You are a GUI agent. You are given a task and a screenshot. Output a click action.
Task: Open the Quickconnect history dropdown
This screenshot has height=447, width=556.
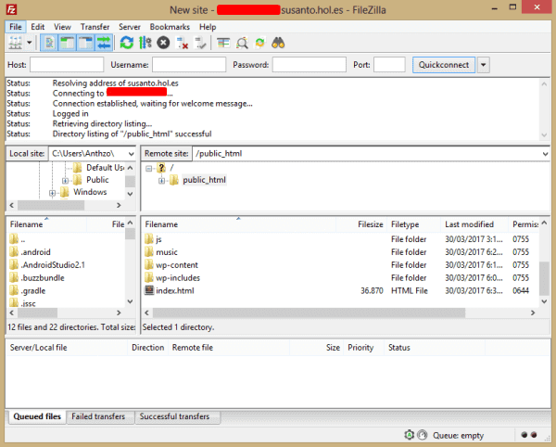point(483,65)
